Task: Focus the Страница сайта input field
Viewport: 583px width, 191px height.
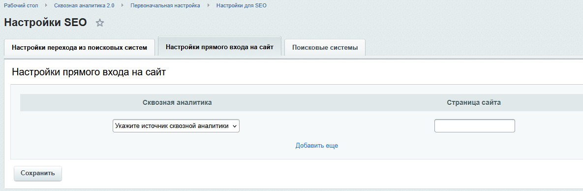Action: [474, 126]
